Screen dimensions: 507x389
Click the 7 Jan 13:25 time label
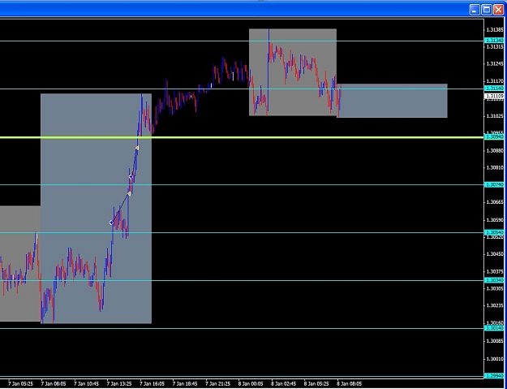[119, 384]
